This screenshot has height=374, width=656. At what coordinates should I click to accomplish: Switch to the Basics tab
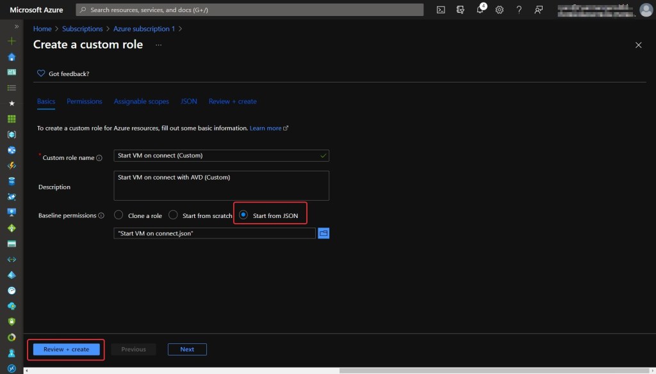pos(46,102)
